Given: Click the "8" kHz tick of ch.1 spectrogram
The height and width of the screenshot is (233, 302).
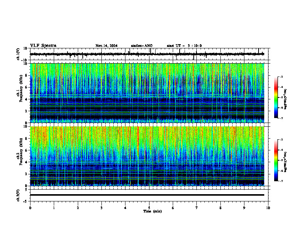Looking at the screenshot, I should [27, 75].
